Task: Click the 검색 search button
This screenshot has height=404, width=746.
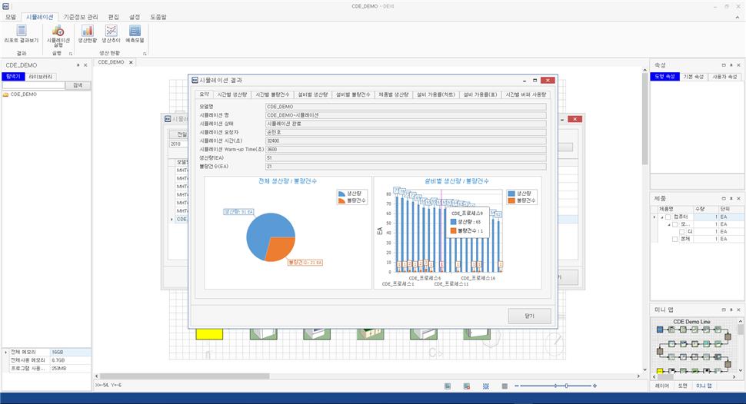Action: (x=77, y=85)
